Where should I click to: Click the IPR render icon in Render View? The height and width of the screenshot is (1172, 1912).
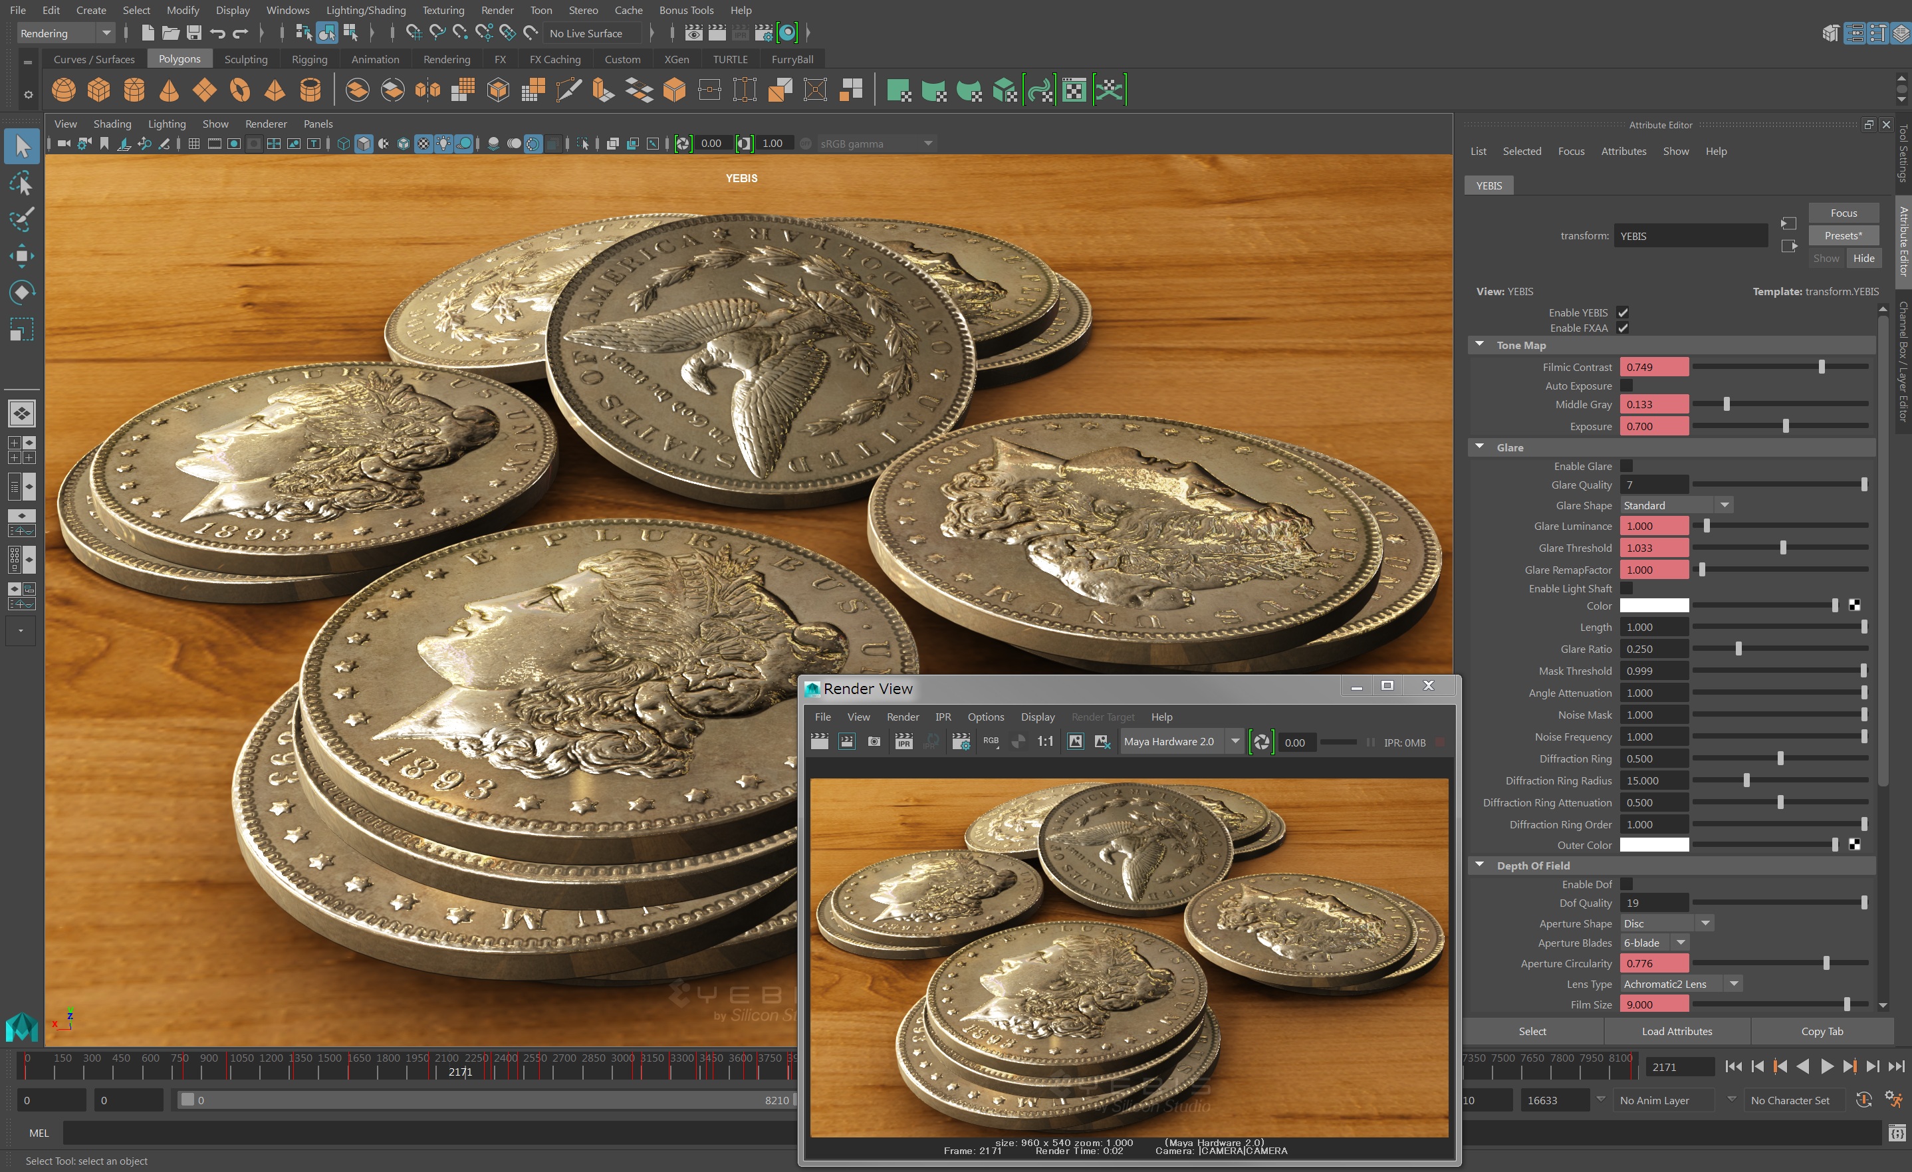[x=903, y=742]
